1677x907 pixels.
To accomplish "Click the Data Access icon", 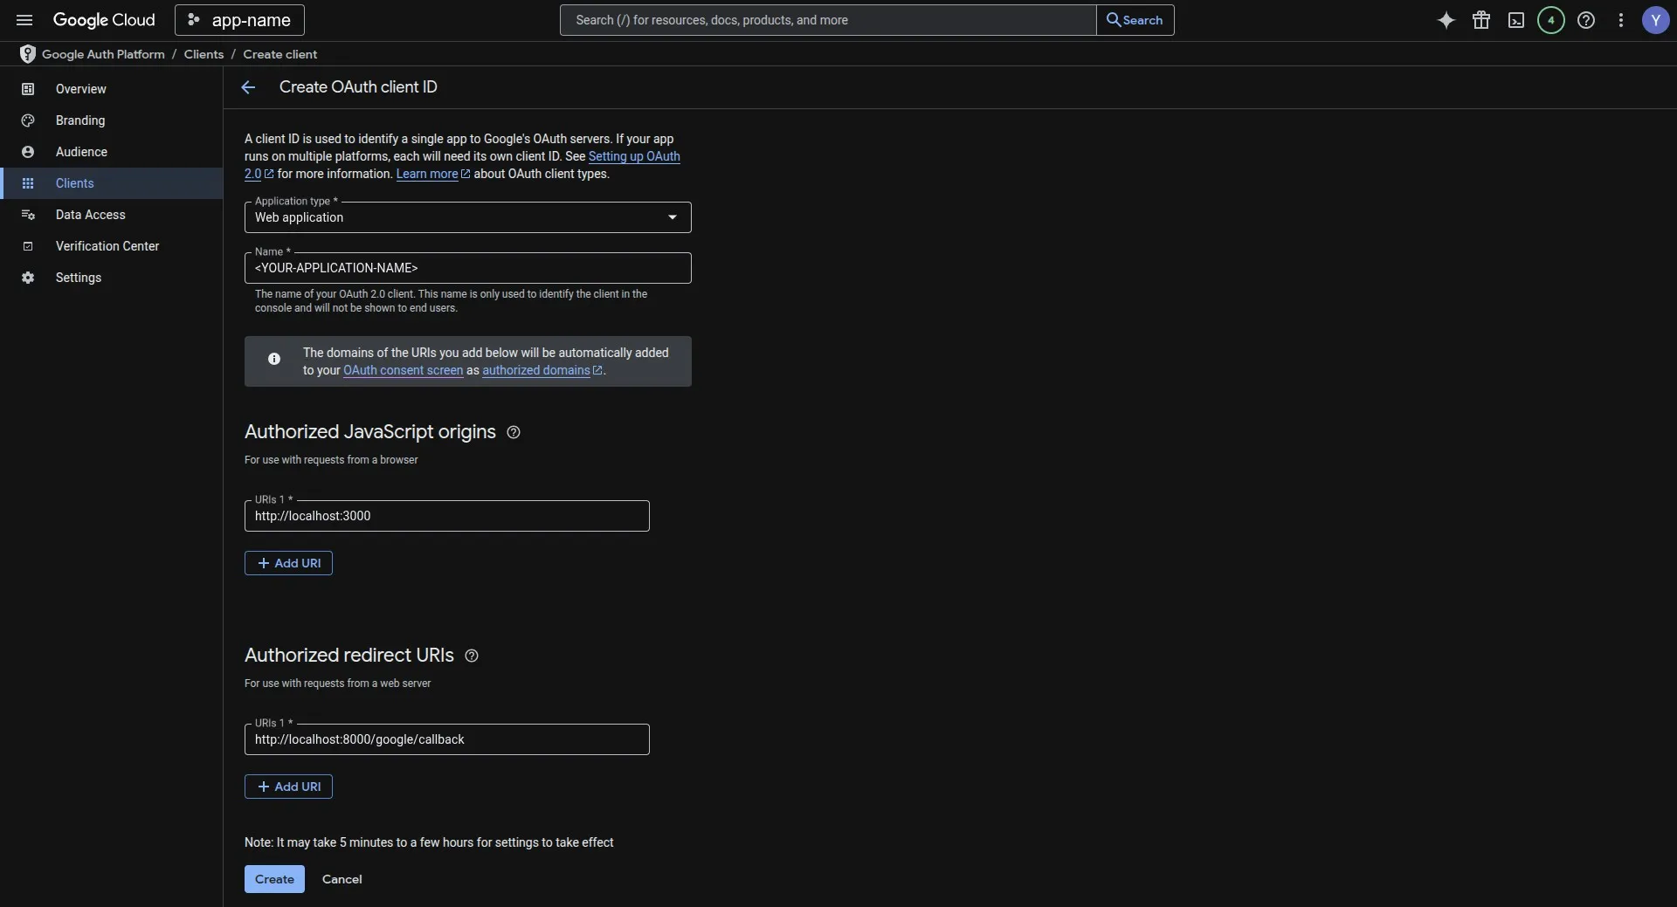I will pyautogui.click(x=28, y=215).
